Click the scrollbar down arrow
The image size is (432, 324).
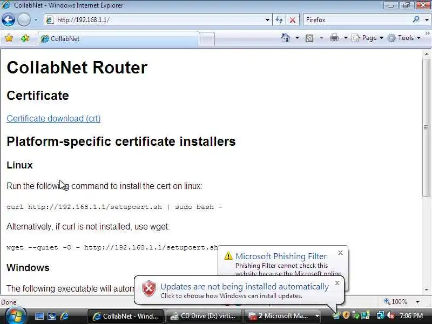point(427,289)
